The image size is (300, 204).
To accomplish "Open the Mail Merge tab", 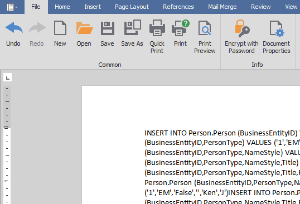I will pos(222,7).
